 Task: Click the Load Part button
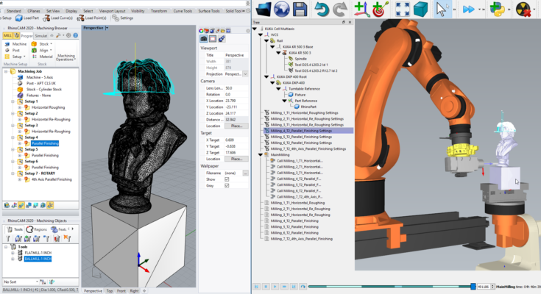27,18
